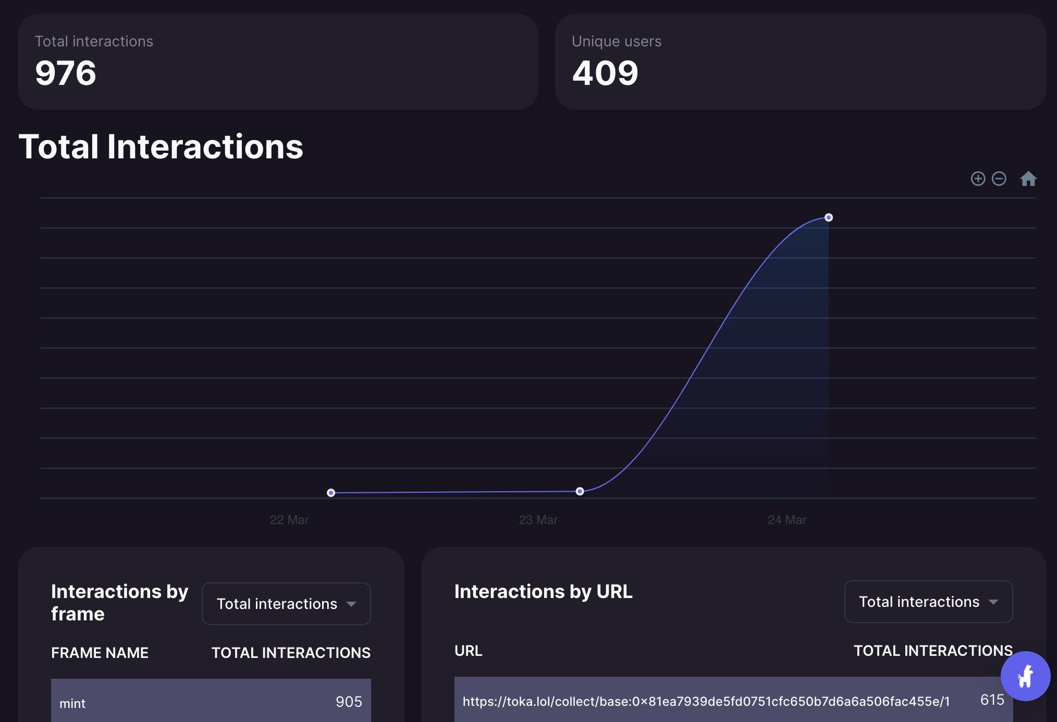Screen dimensions: 1057x722
Task: Click the 23 Mar axis label
Action: pyautogui.click(x=538, y=519)
